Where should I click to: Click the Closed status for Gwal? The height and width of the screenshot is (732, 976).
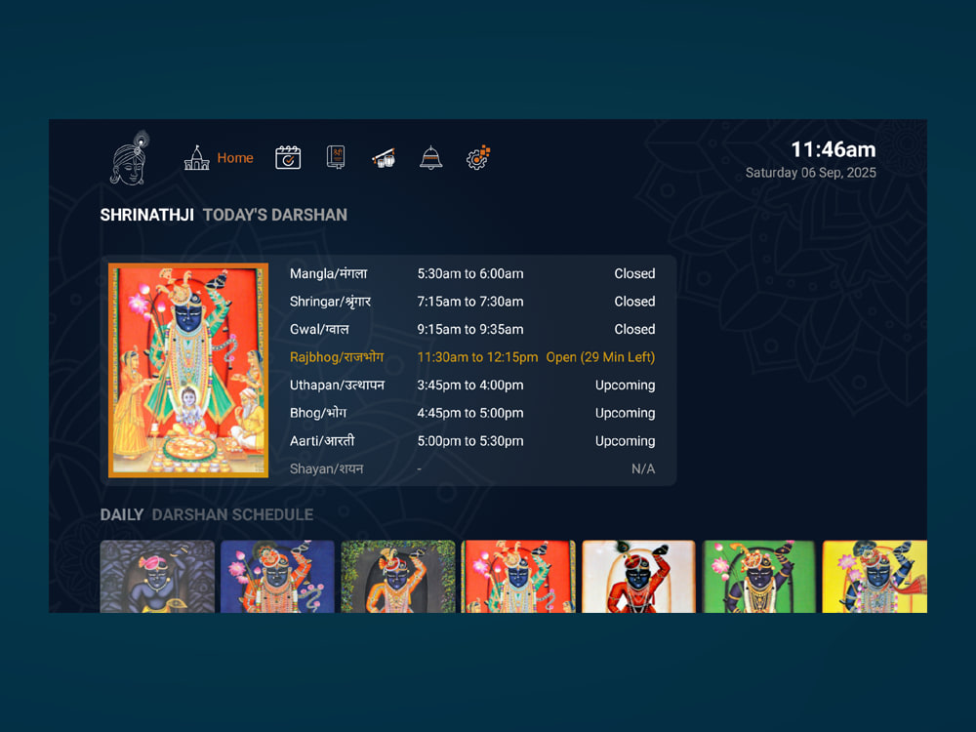click(x=634, y=329)
